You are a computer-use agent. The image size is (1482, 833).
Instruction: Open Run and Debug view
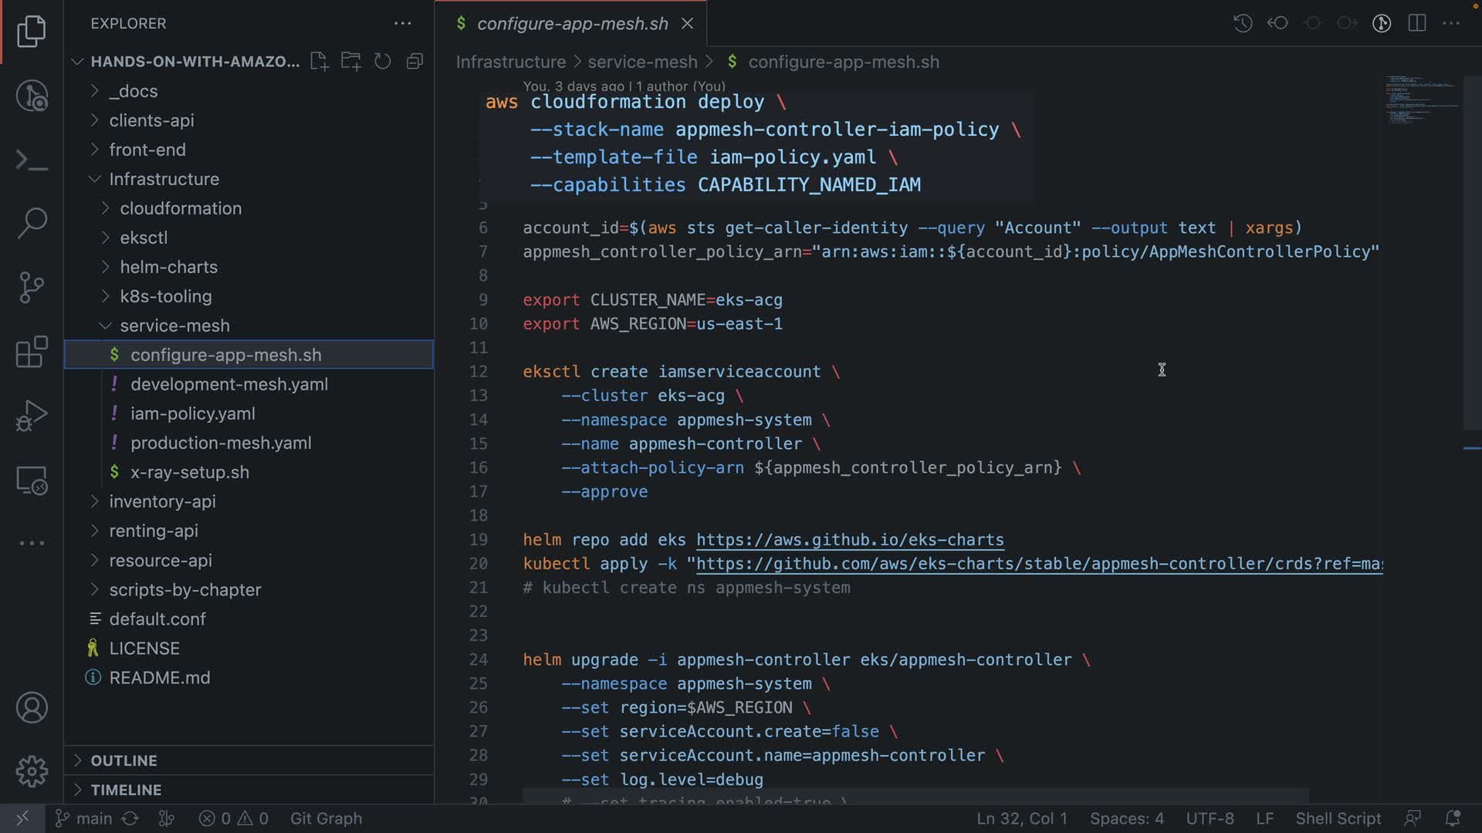tap(32, 416)
